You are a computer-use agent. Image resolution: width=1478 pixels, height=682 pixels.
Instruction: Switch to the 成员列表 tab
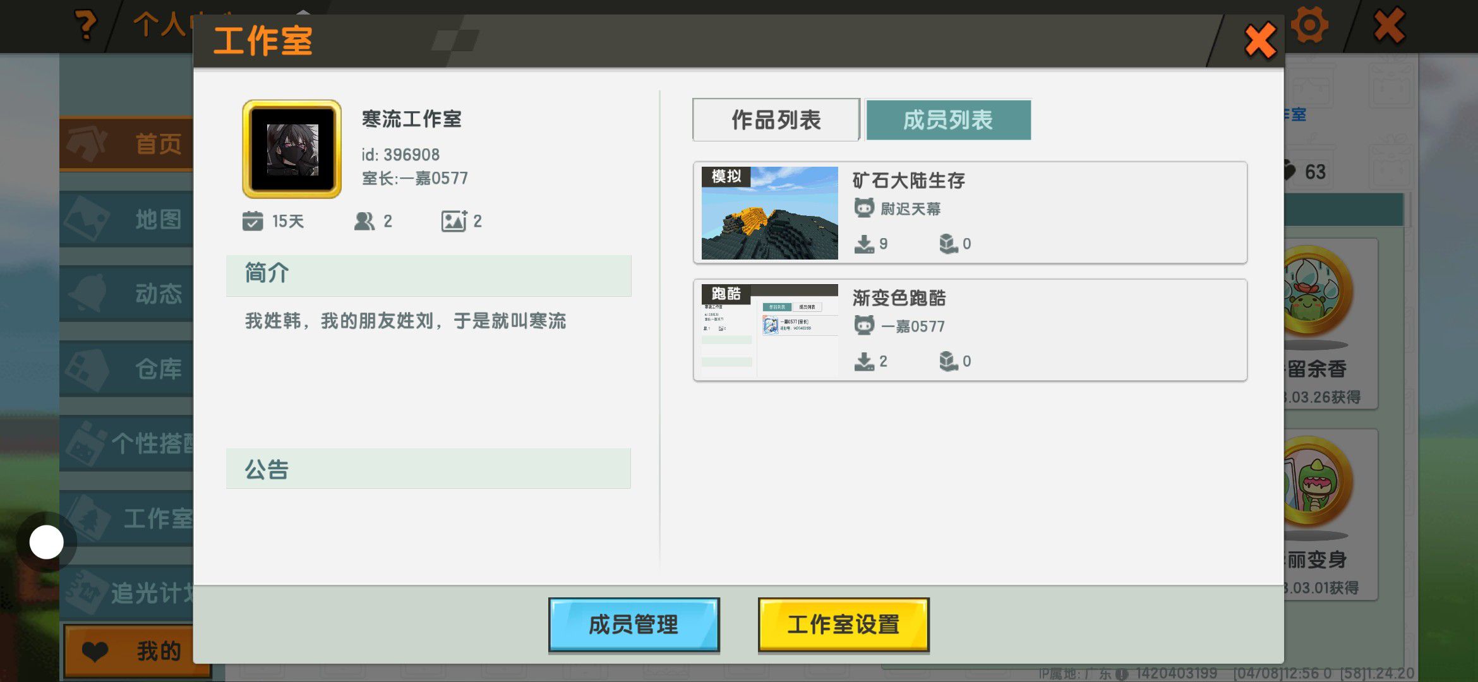[947, 120]
